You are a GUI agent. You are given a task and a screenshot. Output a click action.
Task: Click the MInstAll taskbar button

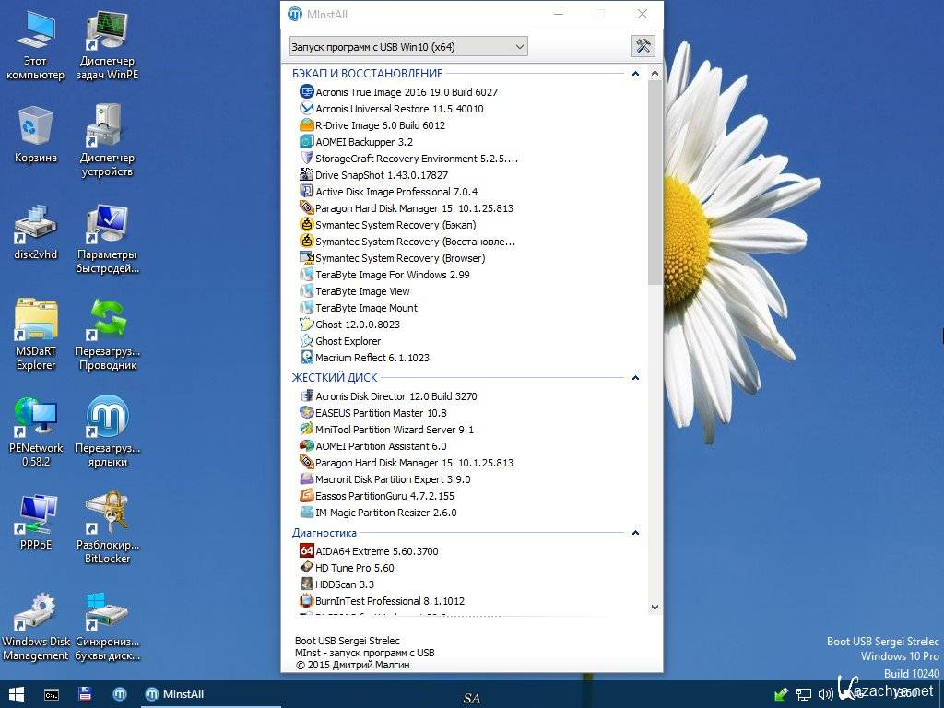174,694
